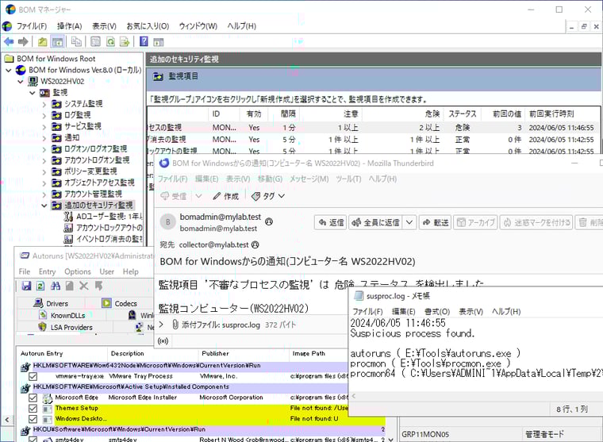Expand the attachment list chevron in Thunderbird
This screenshot has height=442, width=603.
point(161,325)
